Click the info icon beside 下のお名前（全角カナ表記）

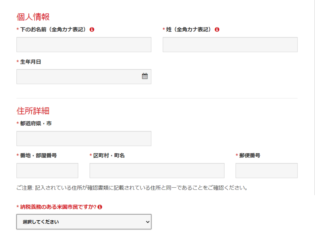point(92,29)
